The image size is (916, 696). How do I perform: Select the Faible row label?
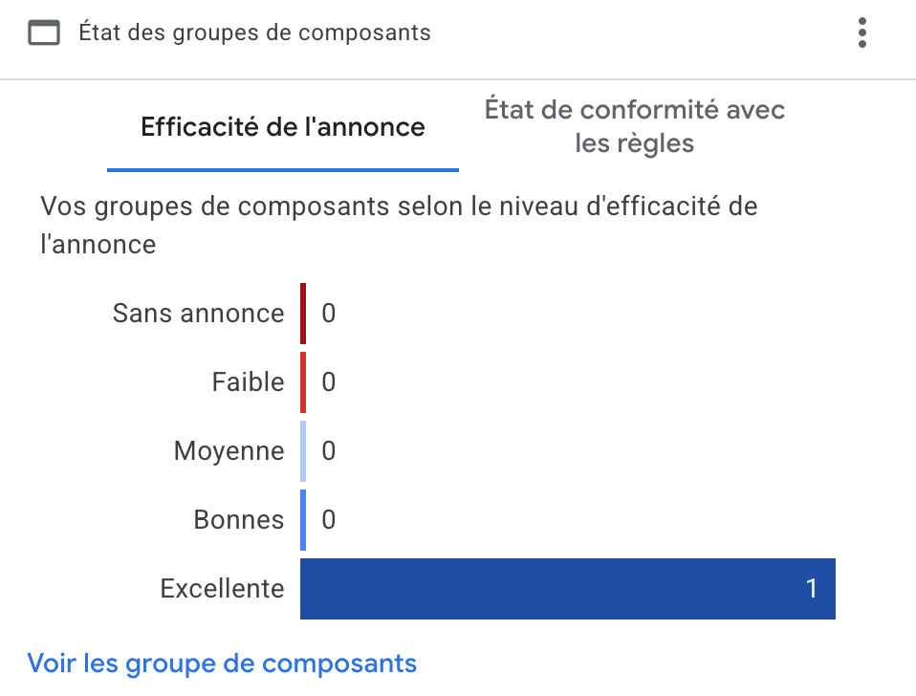coord(248,382)
